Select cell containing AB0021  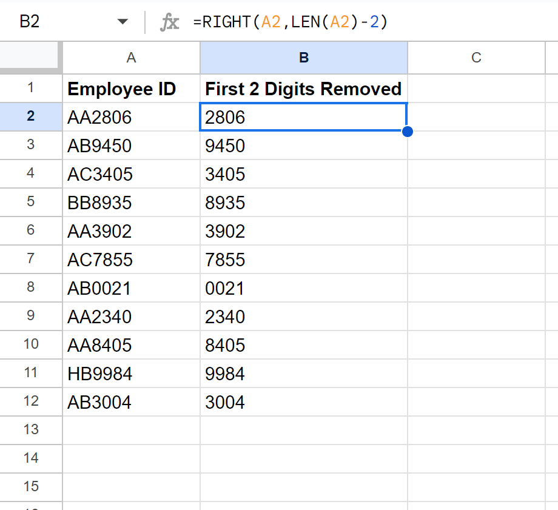coord(132,287)
